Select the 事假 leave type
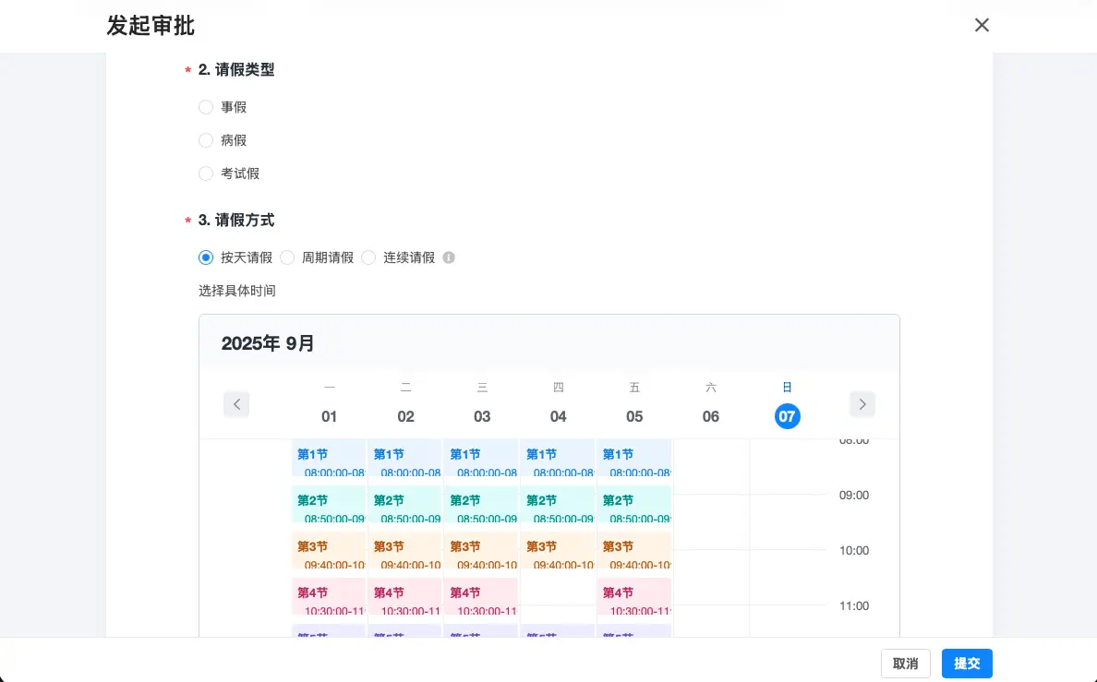The height and width of the screenshot is (682, 1097). (x=206, y=107)
